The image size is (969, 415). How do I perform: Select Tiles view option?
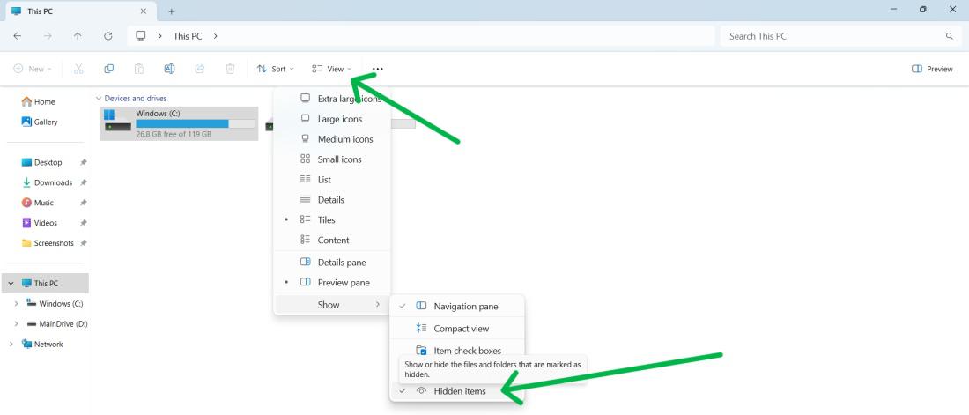point(332,219)
